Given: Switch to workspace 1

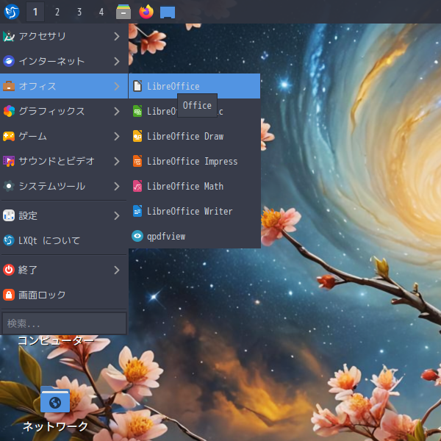Looking at the screenshot, I should (35, 12).
